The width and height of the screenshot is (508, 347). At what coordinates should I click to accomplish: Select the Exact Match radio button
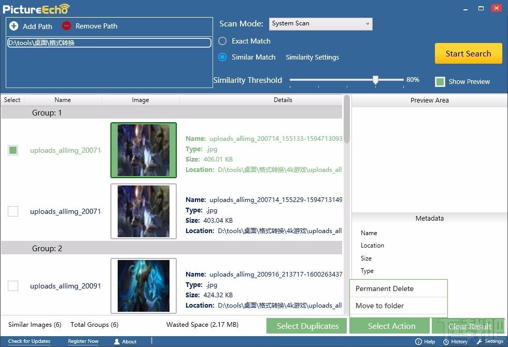click(222, 41)
